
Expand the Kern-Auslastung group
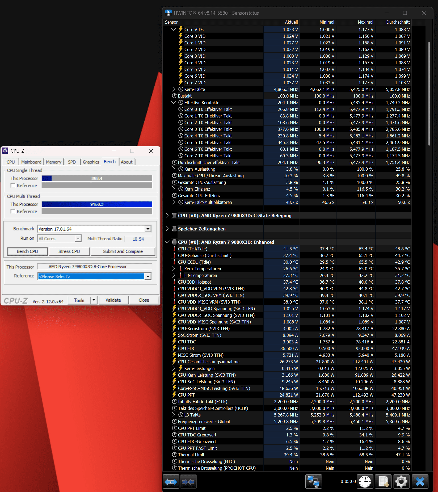coord(174,169)
